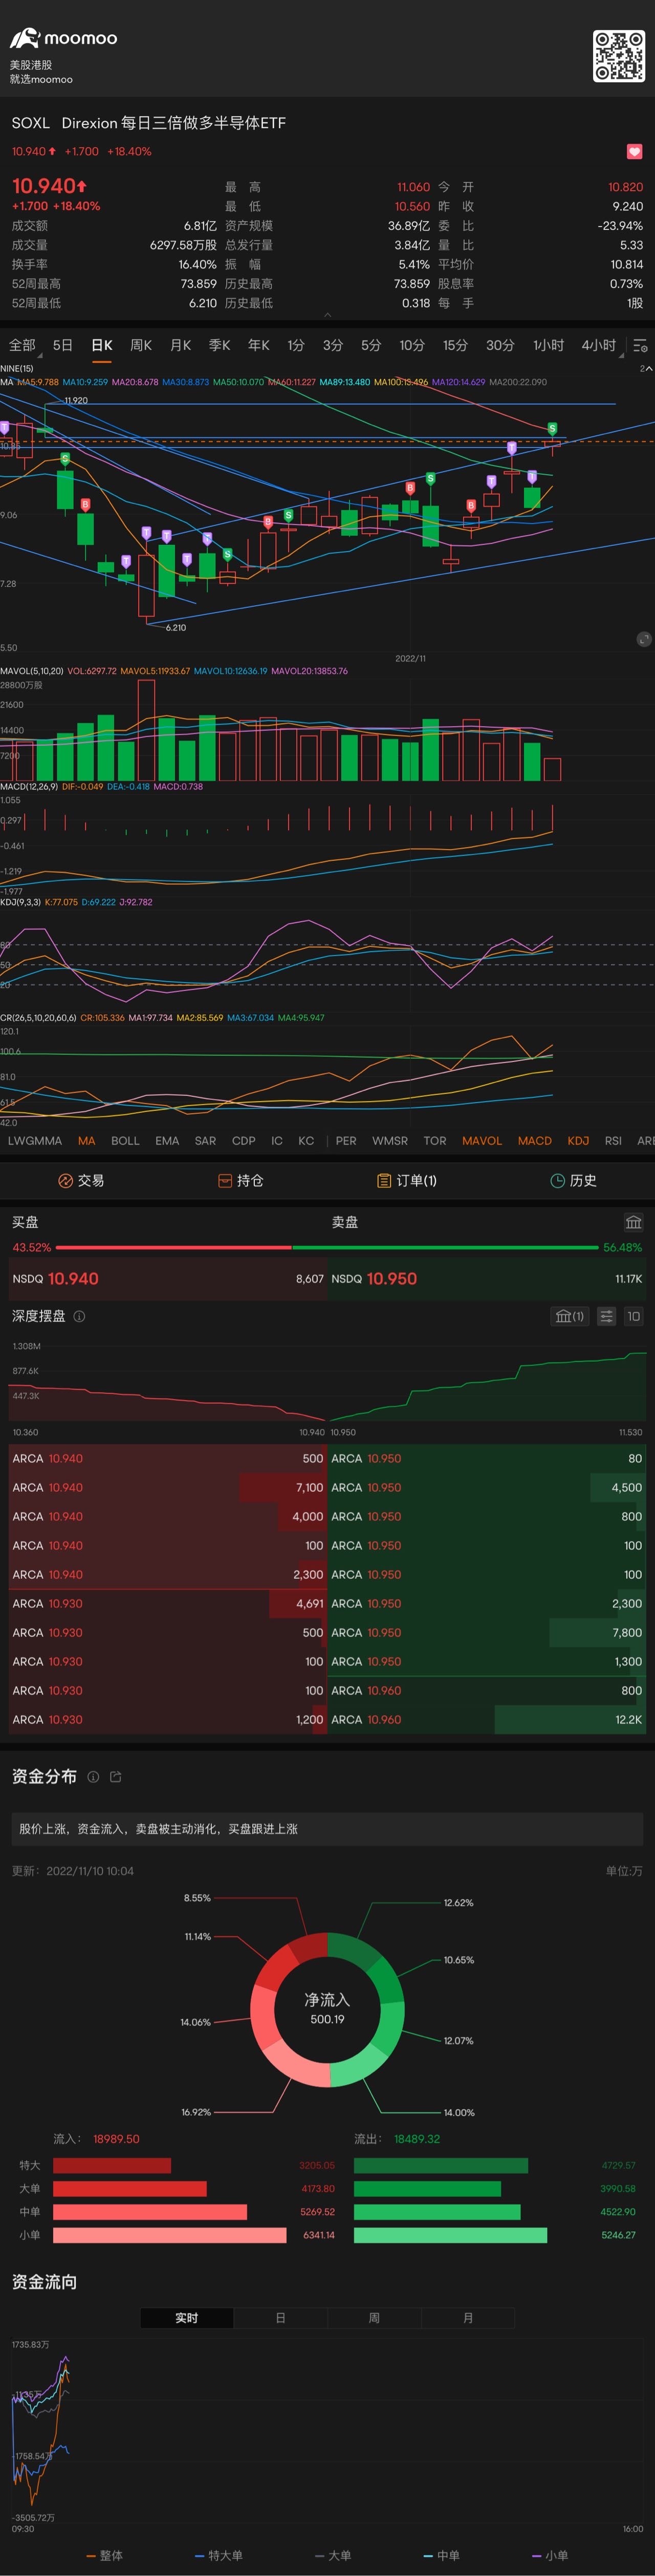Switch capital flow to 日 tab
Image resolution: width=655 pixels, height=2576 pixels.
(280, 2318)
